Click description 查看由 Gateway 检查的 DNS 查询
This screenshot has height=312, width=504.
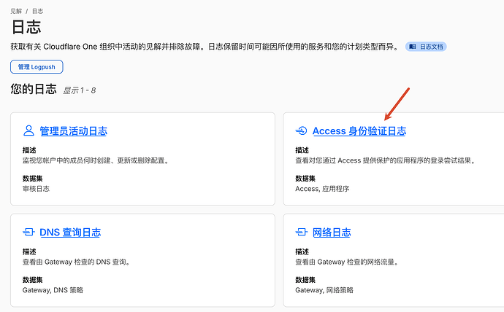pos(77,262)
